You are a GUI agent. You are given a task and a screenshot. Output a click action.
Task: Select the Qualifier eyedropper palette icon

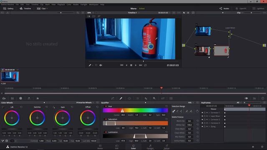tap(121, 98)
